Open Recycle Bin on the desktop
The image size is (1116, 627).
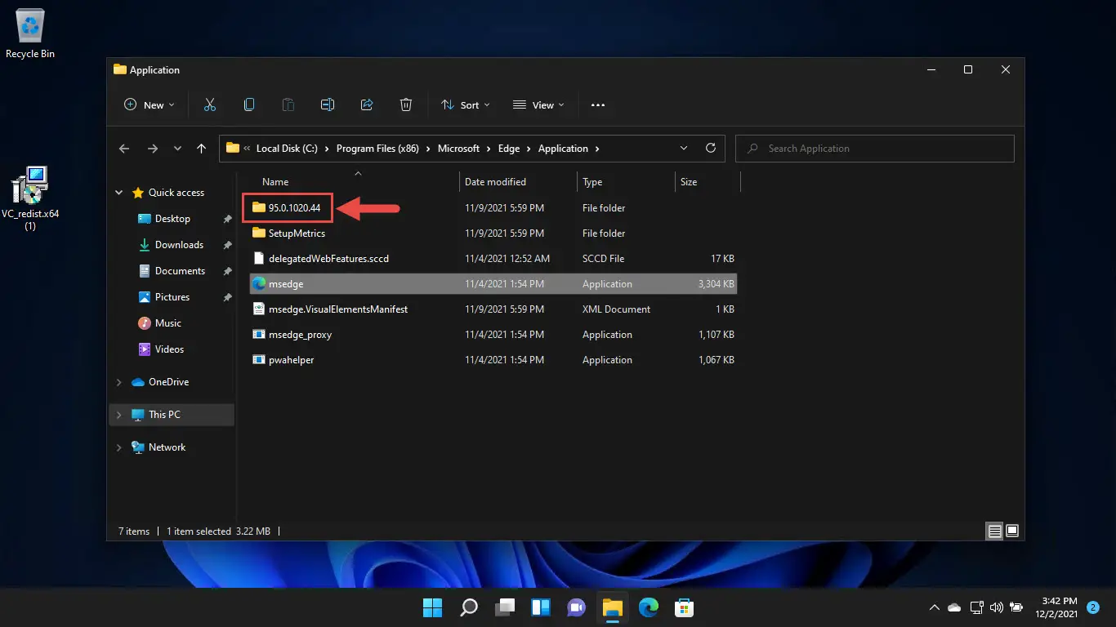30,34
